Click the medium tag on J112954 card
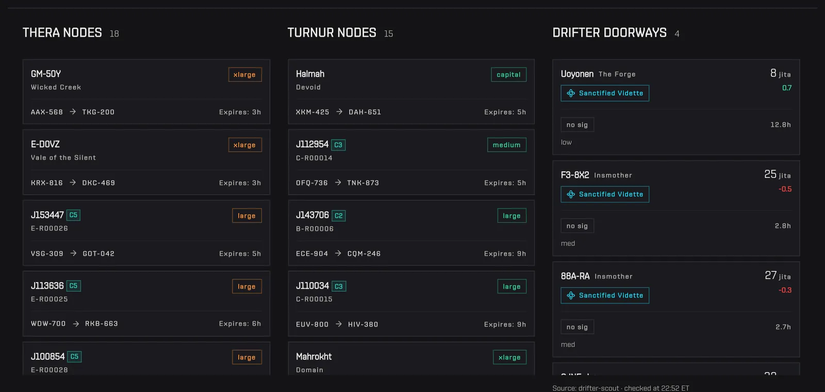 pos(507,145)
